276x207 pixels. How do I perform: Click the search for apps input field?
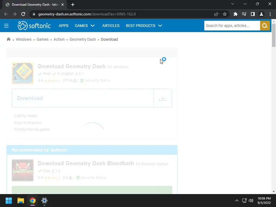click(x=232, y=26)
